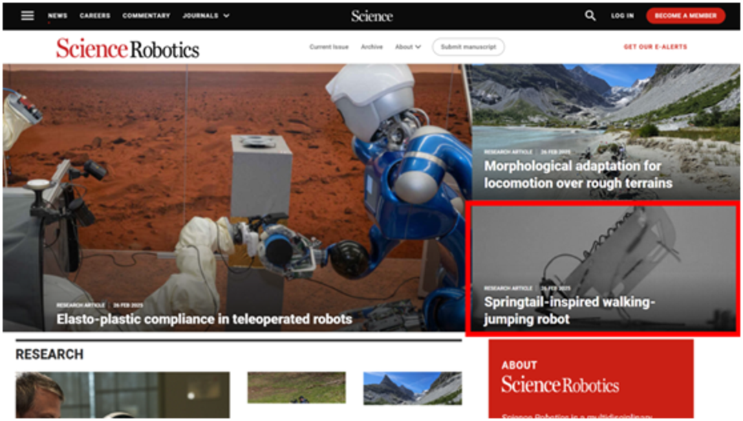Viewport: 743px width, 421px height.
Task: Open Elasto-plastic compliance teleoperated robots article
Action: pos(204,319)
